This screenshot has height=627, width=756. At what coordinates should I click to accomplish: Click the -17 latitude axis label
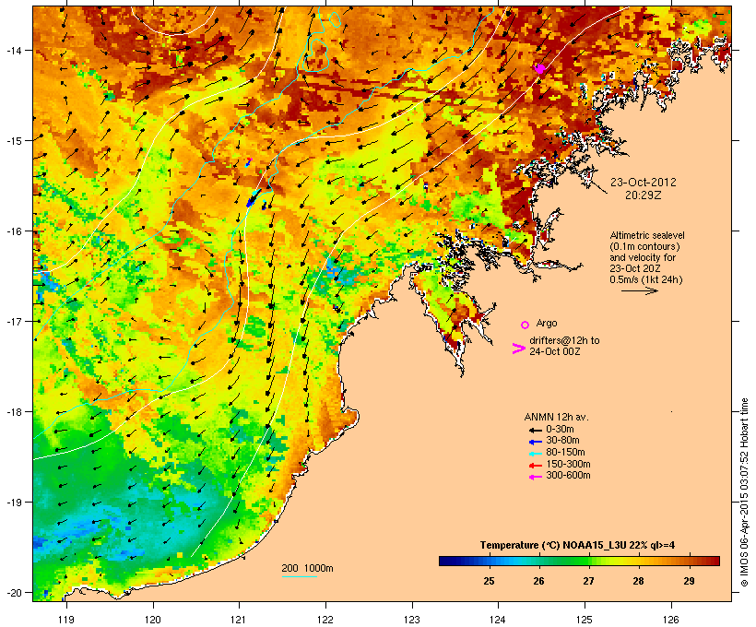coord(13,322)
